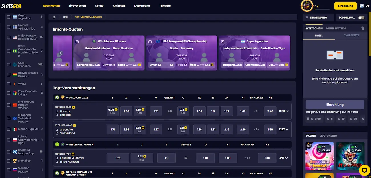
Task: Click the level progress bar near balance
Action: tap(322, 9)
